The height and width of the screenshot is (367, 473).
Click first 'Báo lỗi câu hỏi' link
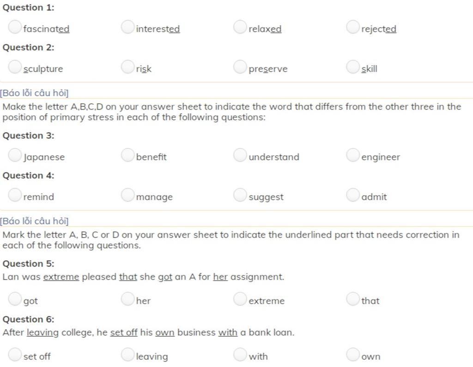34,93
